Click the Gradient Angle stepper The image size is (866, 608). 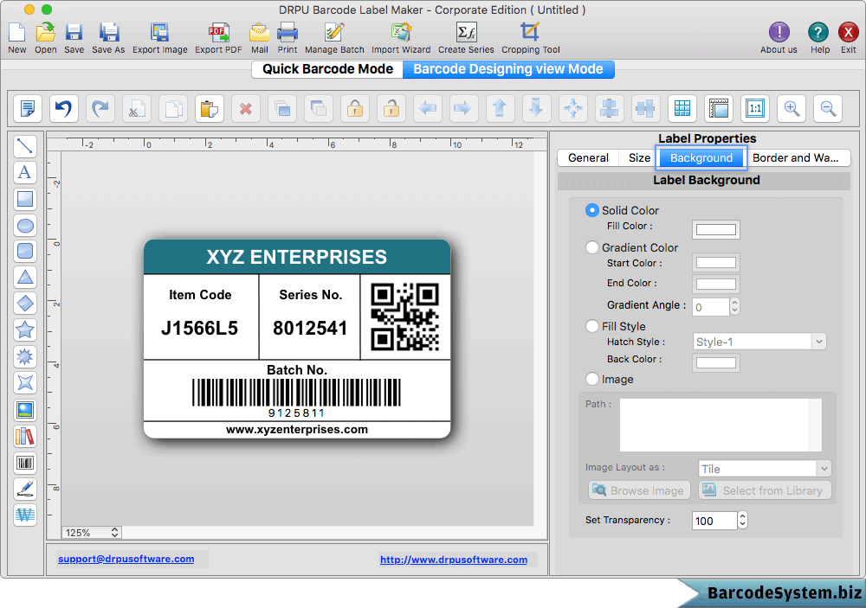(734, 306)
